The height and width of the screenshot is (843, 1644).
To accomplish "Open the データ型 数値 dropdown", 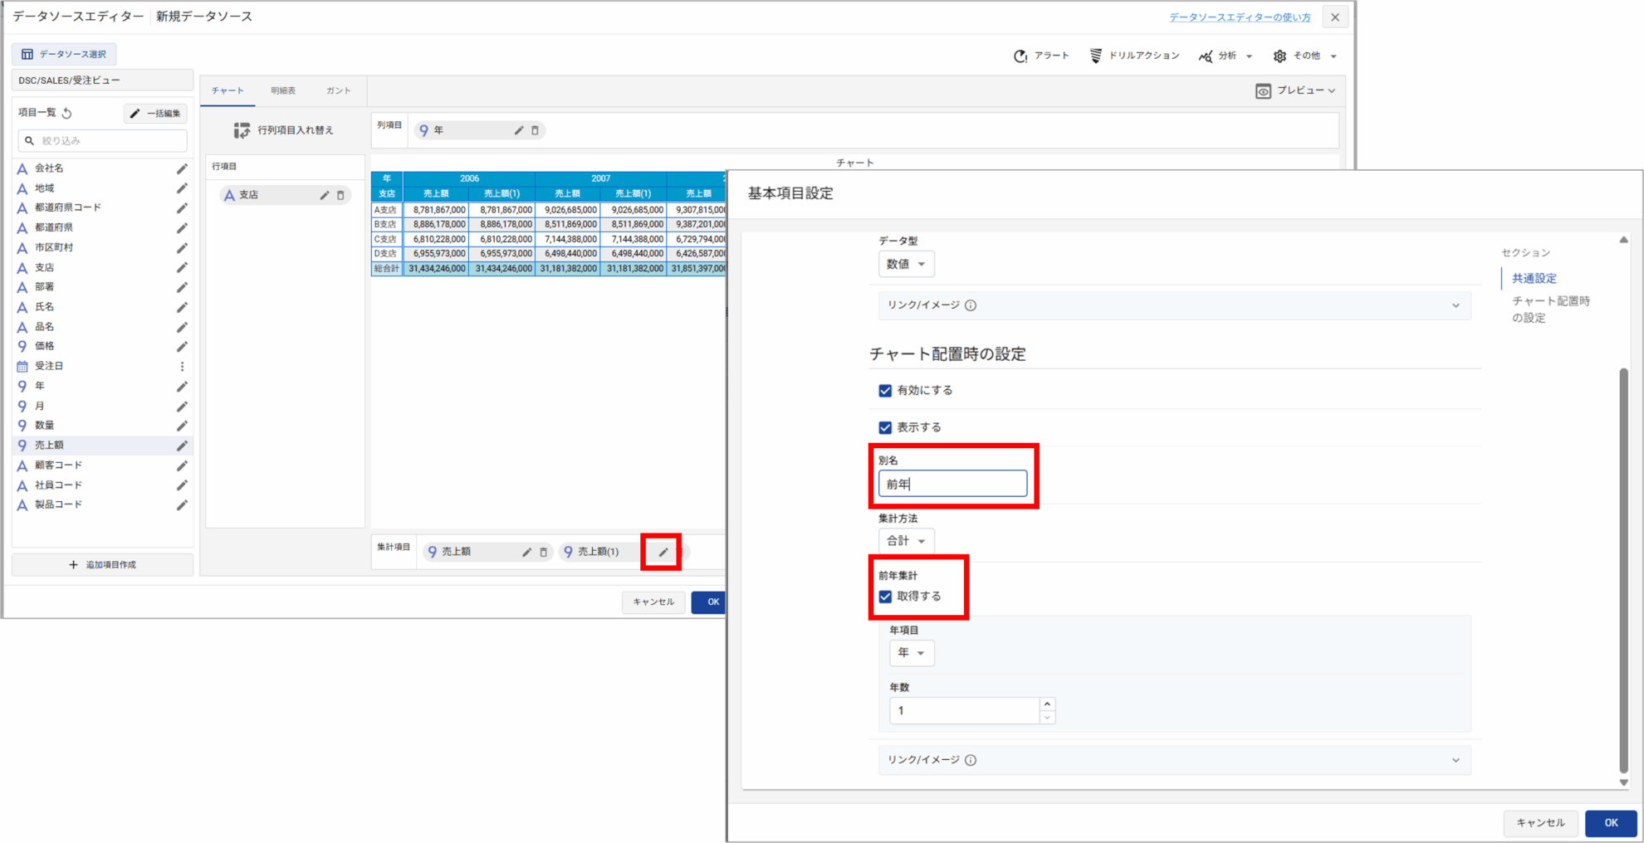I will coord(906,264).
